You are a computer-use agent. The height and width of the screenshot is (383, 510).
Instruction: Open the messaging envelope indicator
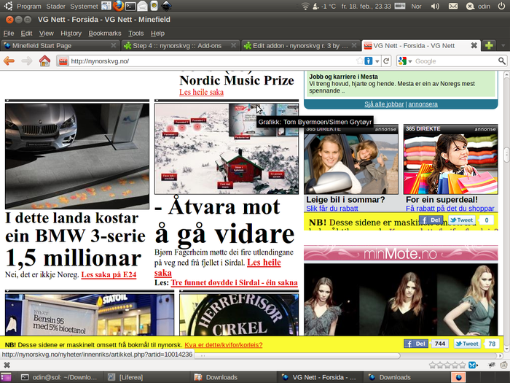click(453, 6)
